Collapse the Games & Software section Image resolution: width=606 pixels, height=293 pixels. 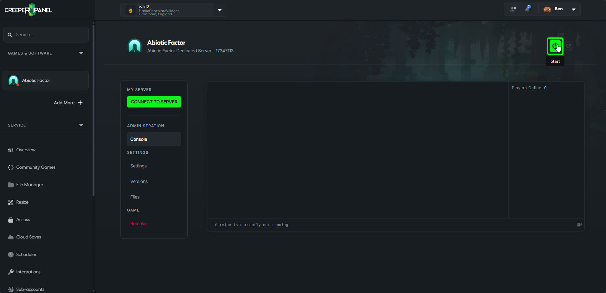click(x=81, y=53)
